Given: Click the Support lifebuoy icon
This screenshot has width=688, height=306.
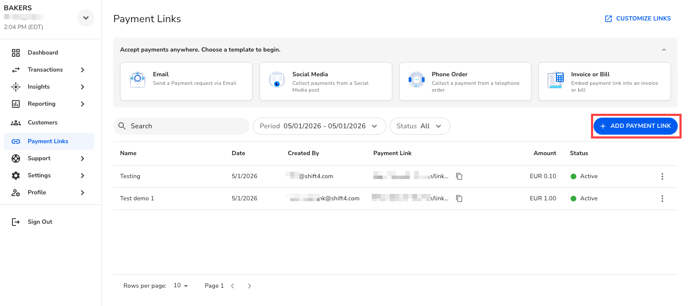Looking at the screenshot, I should click(16, 159).
